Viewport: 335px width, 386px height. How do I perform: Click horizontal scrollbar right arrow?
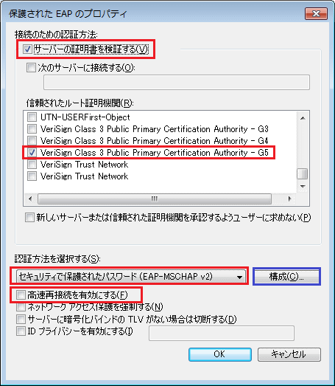tap(290, 199)
